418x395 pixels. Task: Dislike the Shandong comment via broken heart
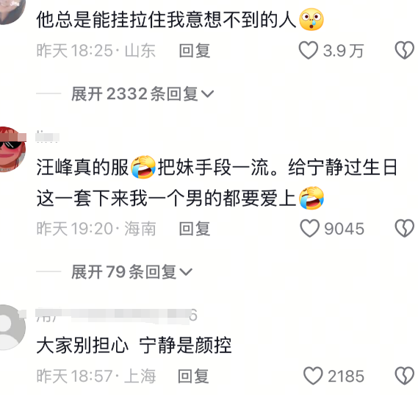click(404, 50)
